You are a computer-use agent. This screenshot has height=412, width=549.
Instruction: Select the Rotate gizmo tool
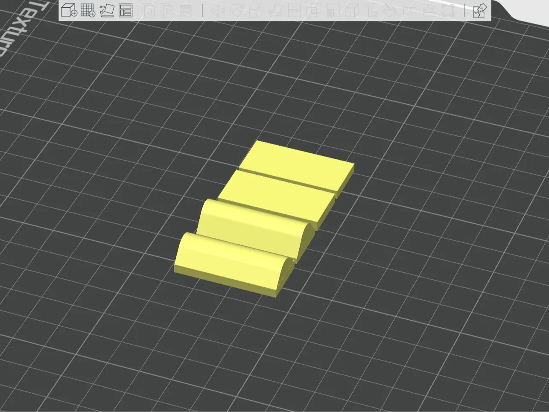coord(237,10)
